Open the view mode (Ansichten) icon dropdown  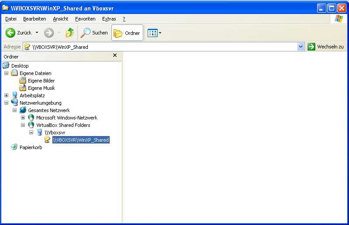154,33
